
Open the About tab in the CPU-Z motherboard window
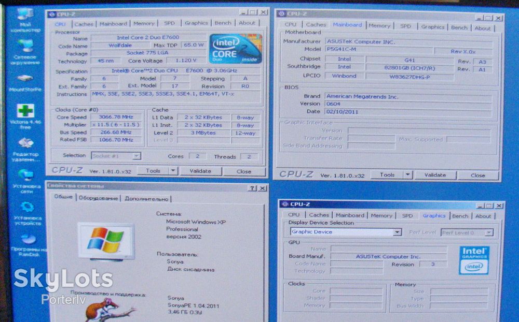click(483, 28)
